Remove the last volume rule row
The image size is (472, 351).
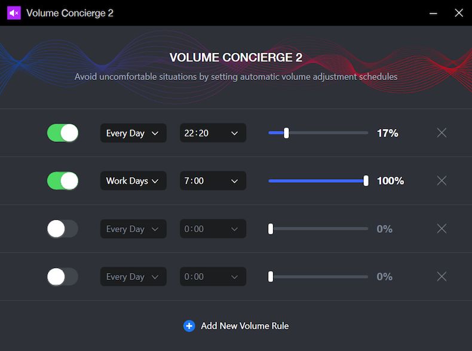(x=442, y=276)
